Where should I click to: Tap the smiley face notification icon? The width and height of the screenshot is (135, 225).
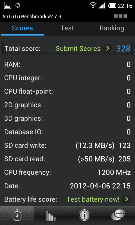[18, 6]
